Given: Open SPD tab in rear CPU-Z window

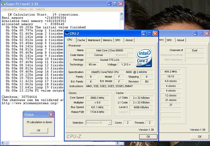Looking at the screenshot, I should click(x=169, y=40).
